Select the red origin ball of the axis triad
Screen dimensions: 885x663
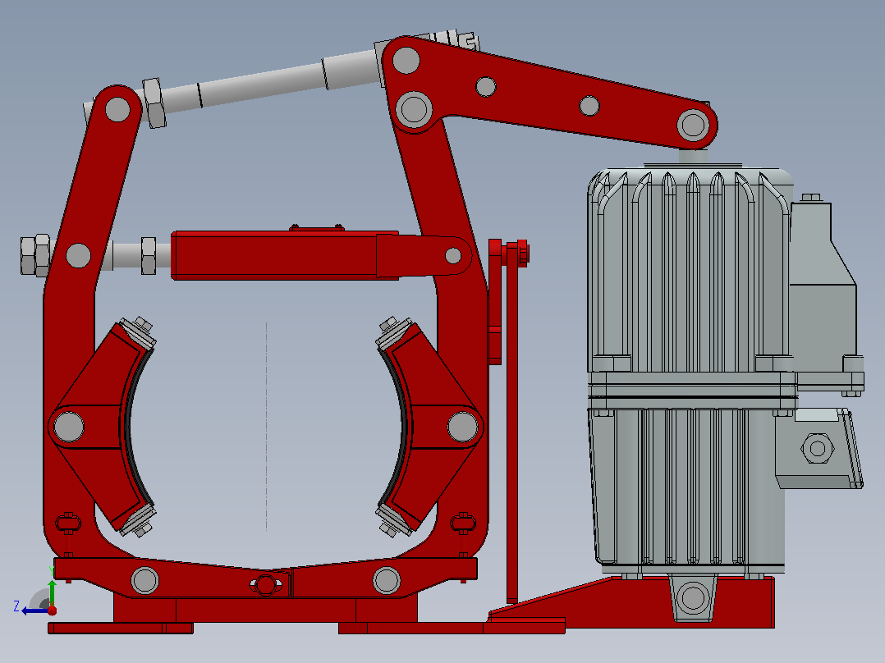(x=53, y=610)
